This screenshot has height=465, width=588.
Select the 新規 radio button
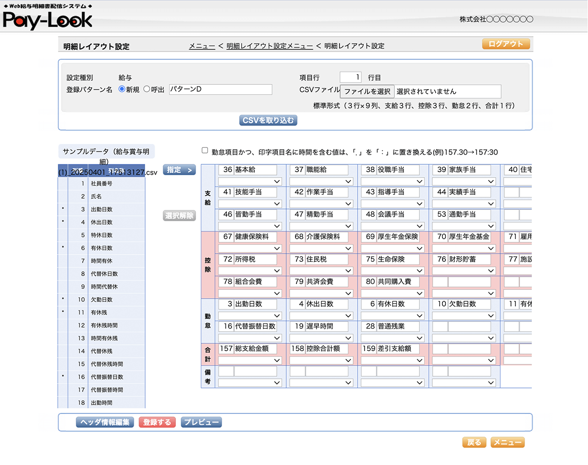coord(122,89)
